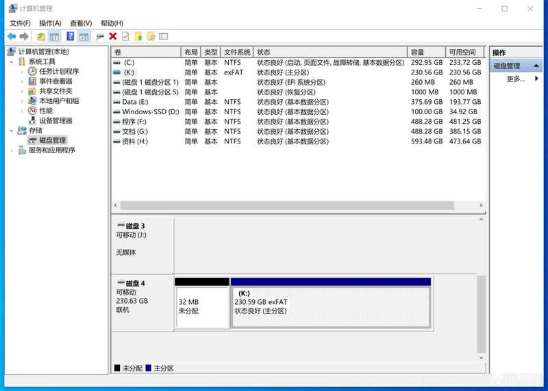
Task: Click the folder search toolbar icon
Action: click(151, 36)
